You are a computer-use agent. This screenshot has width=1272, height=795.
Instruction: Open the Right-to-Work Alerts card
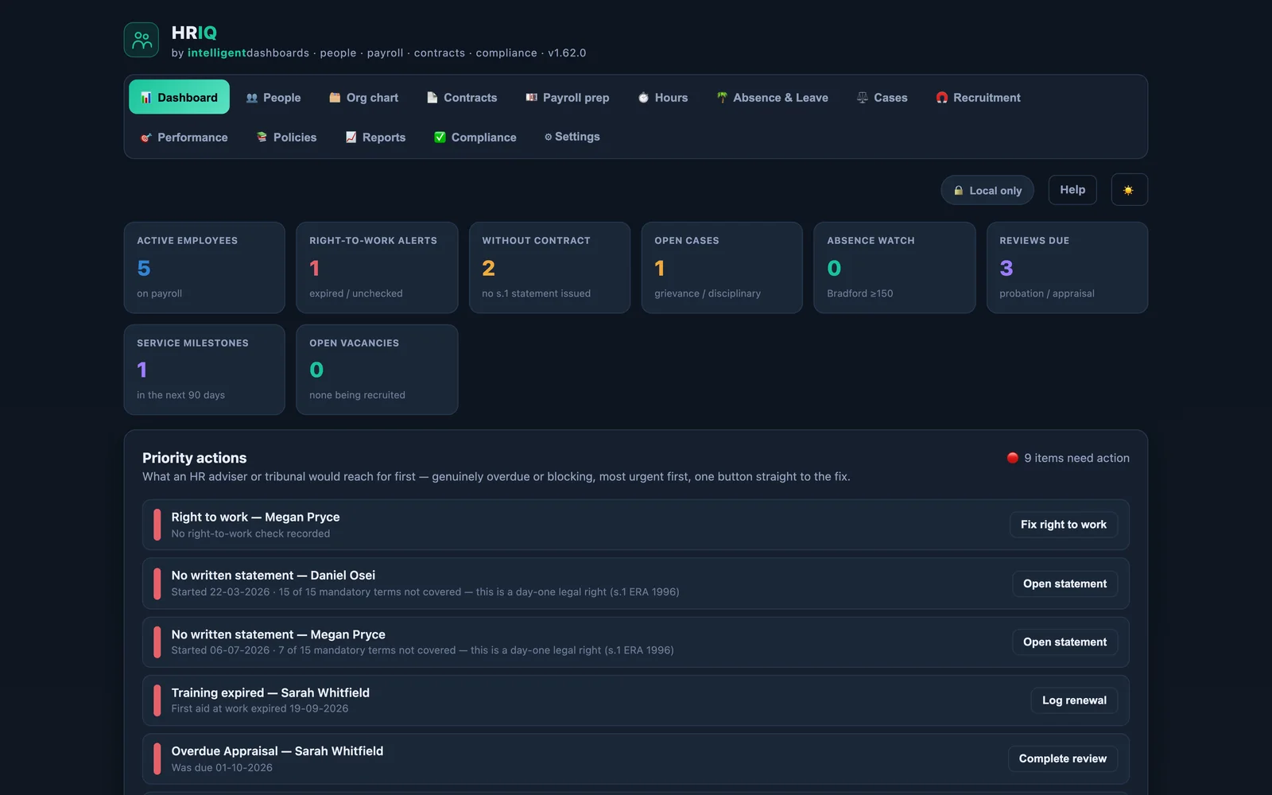pyautogui.click(x=377, y=268)
